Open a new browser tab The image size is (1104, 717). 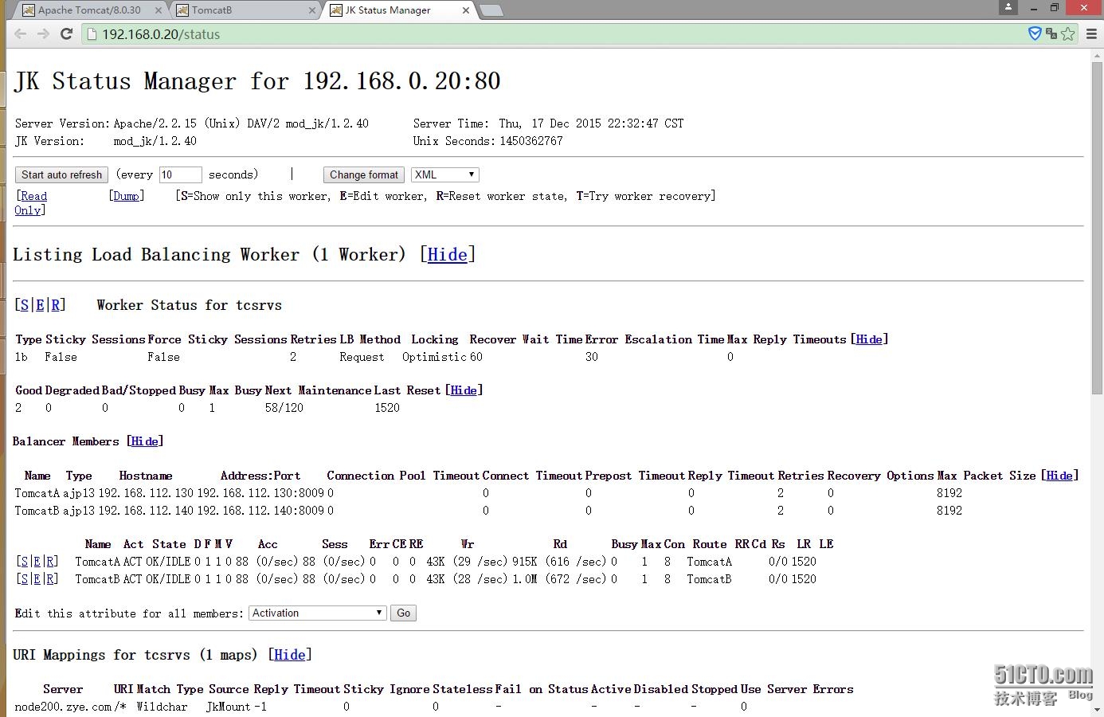[491, 10]
